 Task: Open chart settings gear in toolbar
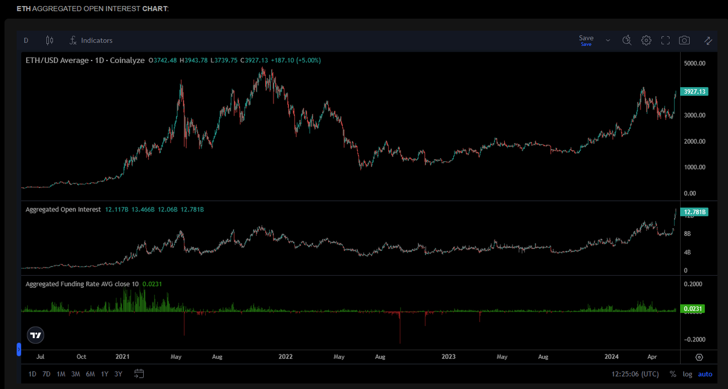click(x=646, y=40)
